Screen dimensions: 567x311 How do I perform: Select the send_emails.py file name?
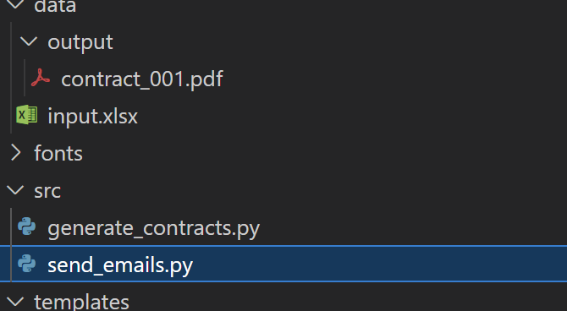click(x=120, y=265)
